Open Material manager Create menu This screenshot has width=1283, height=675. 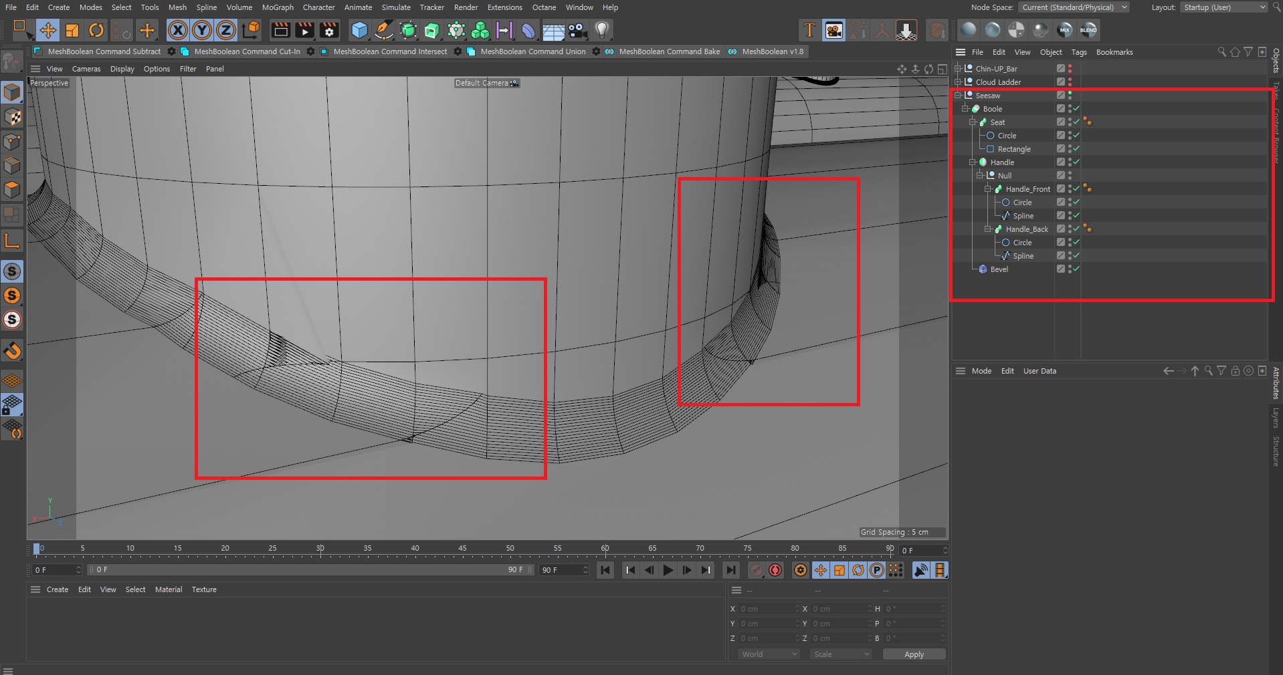coord(58,589)
